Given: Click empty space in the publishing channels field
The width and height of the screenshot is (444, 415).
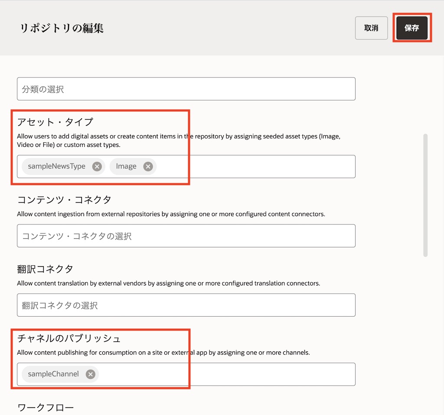Looking at the screenshot, I should (x=225, y=374).
